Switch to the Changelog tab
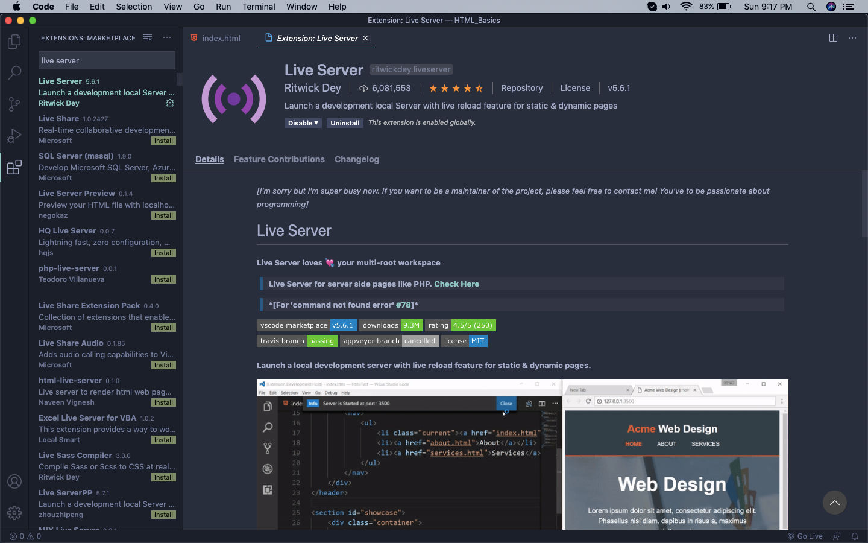 coord(357,159)
